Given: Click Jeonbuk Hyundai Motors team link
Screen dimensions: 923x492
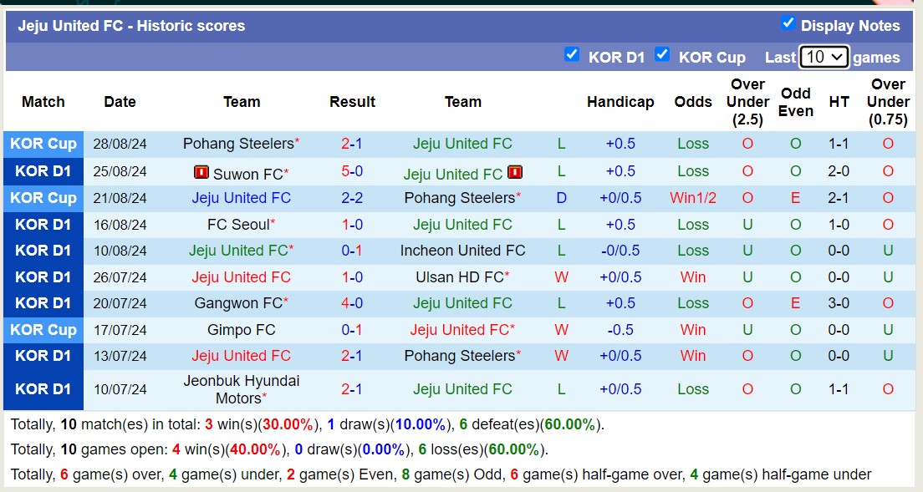Looking at the screenshot, I should click(x=241, y=389).
